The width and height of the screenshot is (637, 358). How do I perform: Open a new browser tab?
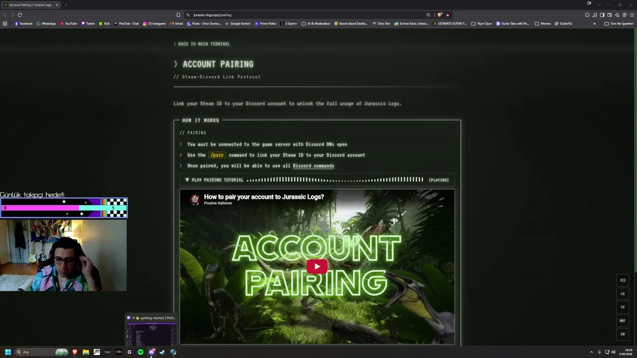tap(66, 5)
